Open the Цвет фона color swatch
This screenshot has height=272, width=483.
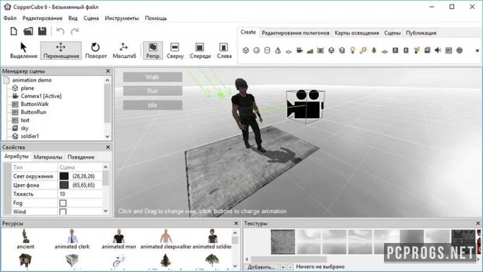(64, 185)
